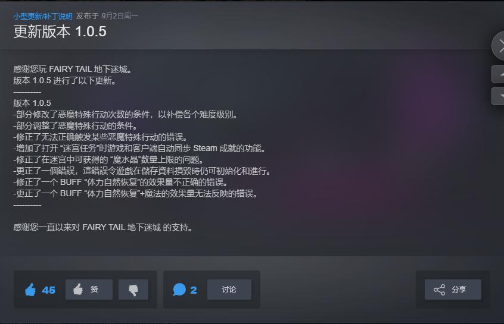Click the 版本 1.0.5 heading above notes
Screen dimensions: 504x324
[x=32, y=103]
